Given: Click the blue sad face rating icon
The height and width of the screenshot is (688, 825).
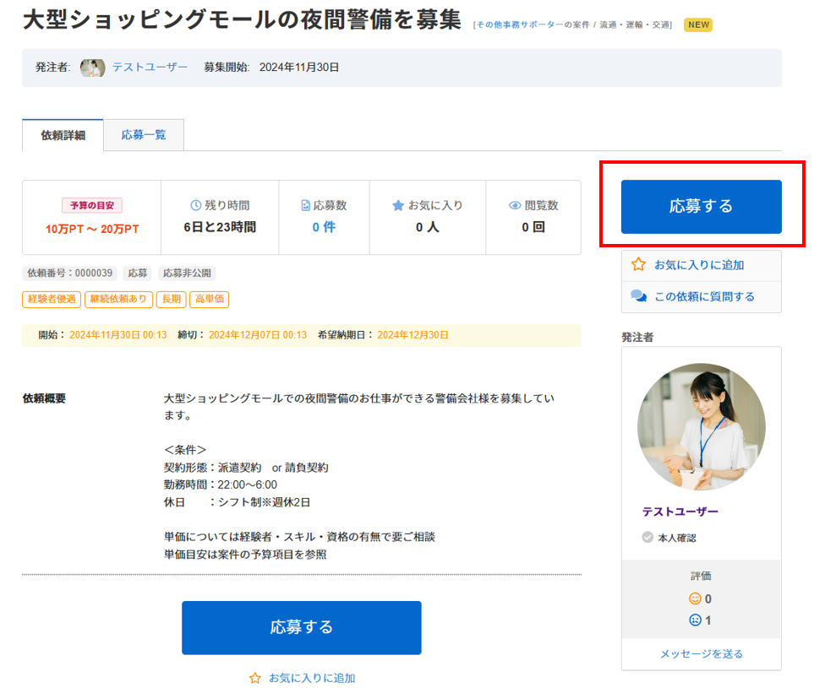Looking at the screenshot, I should click(695, 620).
